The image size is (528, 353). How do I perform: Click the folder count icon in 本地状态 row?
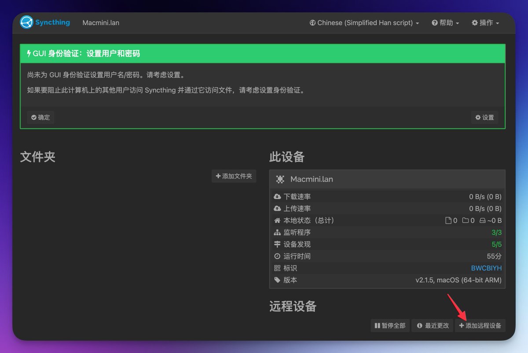tap(466, 220)
